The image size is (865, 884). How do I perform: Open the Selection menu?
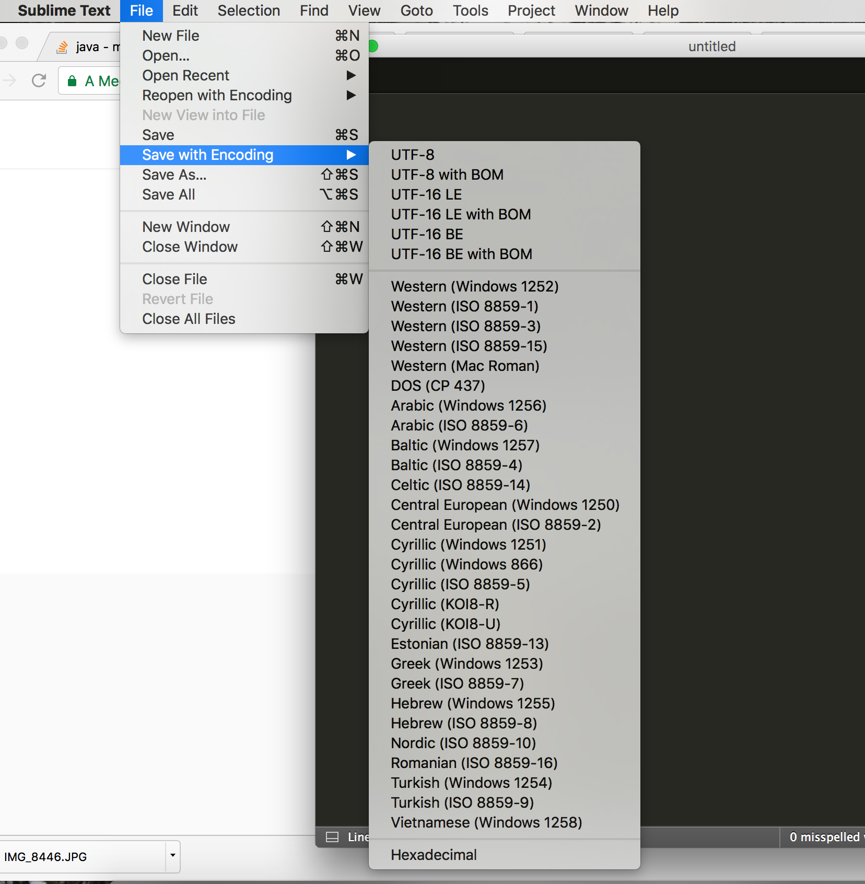coord(249,10)
